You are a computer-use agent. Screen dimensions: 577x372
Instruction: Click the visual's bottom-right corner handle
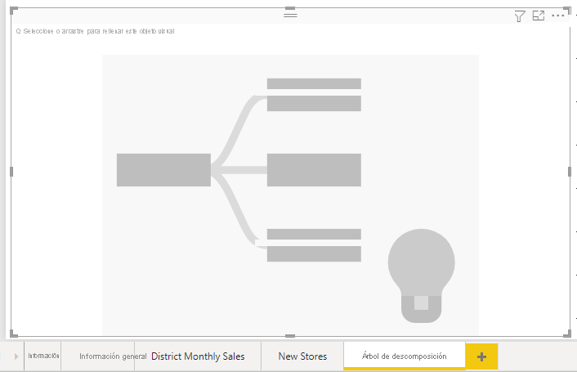(x=567, y=334)
